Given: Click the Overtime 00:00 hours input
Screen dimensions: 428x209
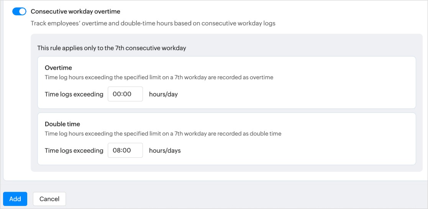Looking at the screenshot, I should click(125, 94).
